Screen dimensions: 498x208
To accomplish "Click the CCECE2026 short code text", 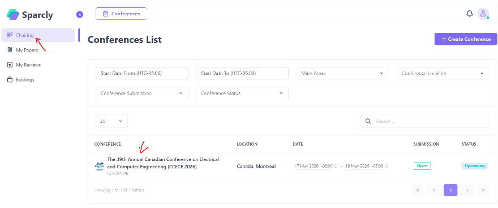I will click(118, 173).
